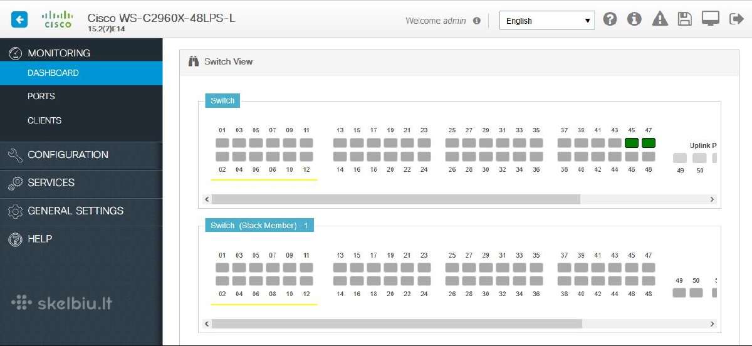Select port 25 on top Switch

click(x=452, y=143)
